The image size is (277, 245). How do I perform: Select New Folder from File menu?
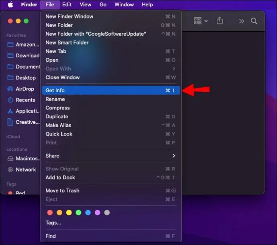coord(111,25)
